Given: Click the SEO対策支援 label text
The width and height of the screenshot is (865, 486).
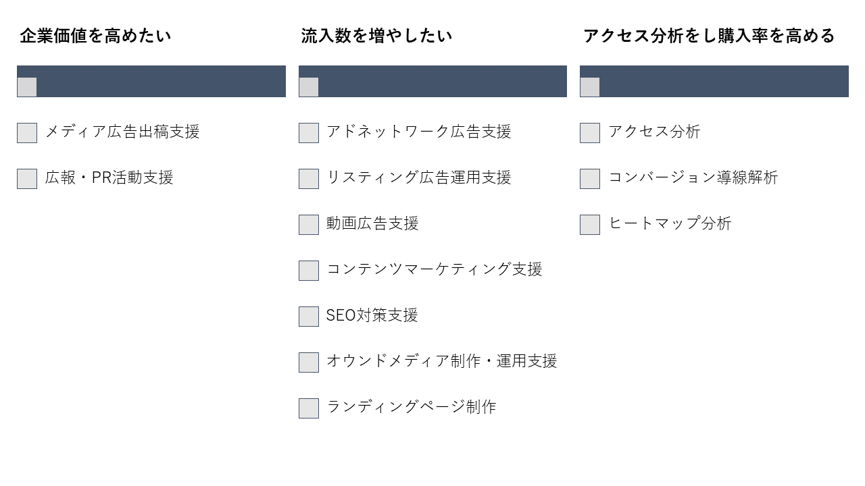Looking at the screenshot, I should [372, 315].
